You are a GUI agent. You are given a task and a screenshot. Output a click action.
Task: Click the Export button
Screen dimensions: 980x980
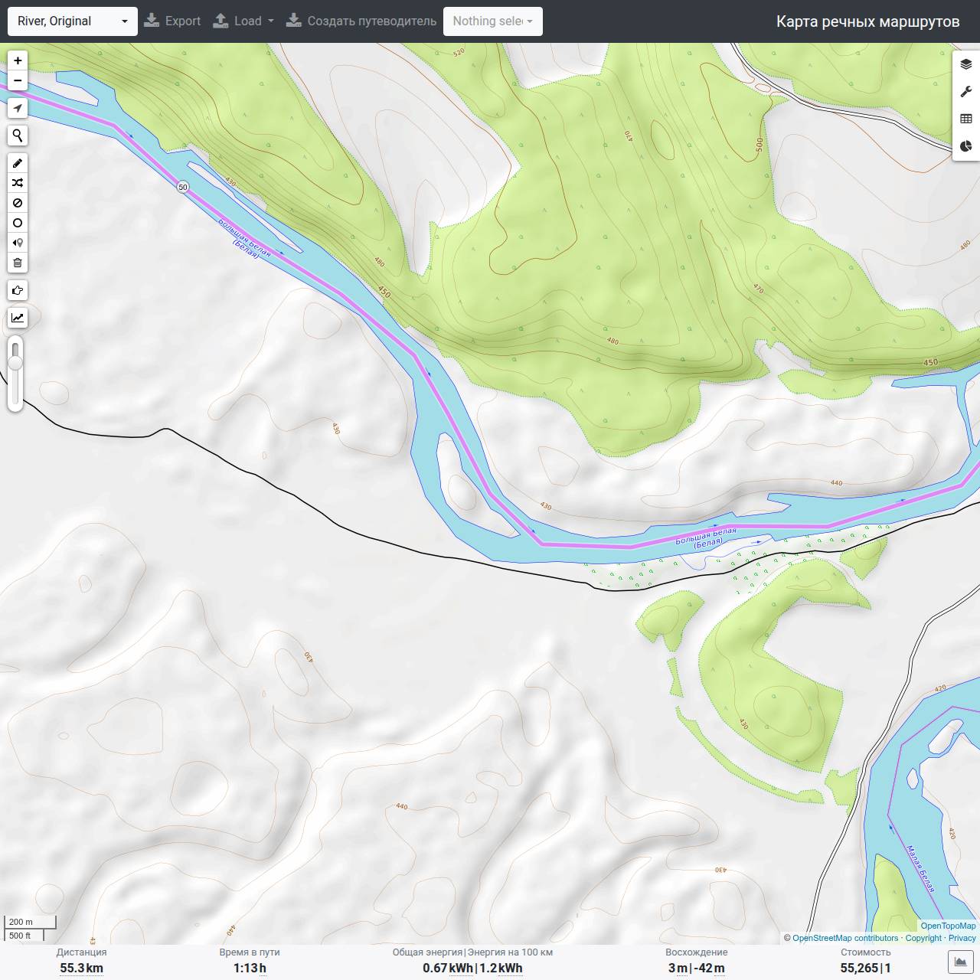coord(172,21)
